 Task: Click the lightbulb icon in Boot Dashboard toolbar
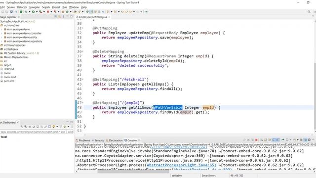click(53, 127)
